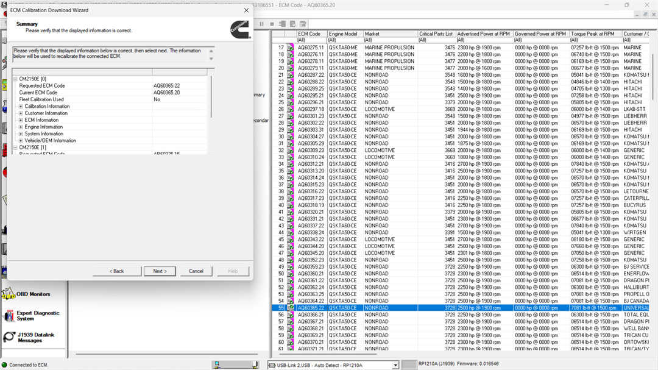Cancel the ECM Calibration Download Wizard

(196, 271)
